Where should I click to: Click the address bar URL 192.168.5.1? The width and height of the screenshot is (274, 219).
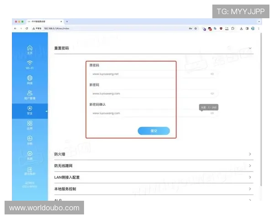57,28
